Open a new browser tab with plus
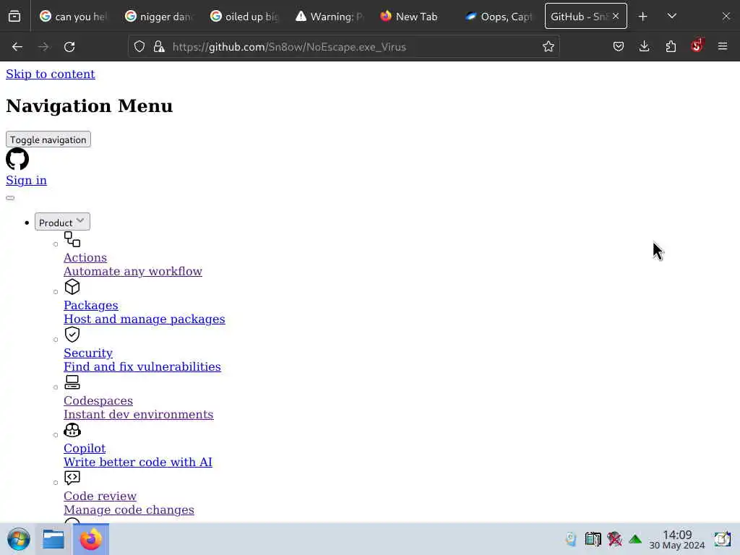The height and width of the screenshot is (555, 740). click(642, 17)
